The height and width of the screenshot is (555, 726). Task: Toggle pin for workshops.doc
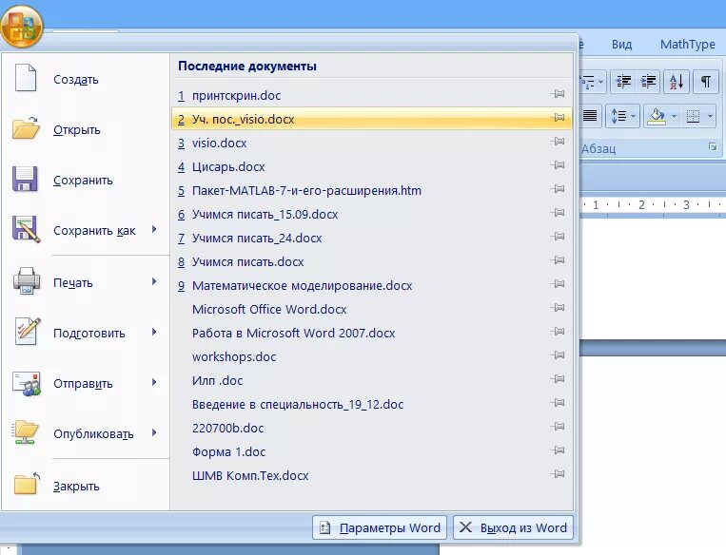[559, 354]
